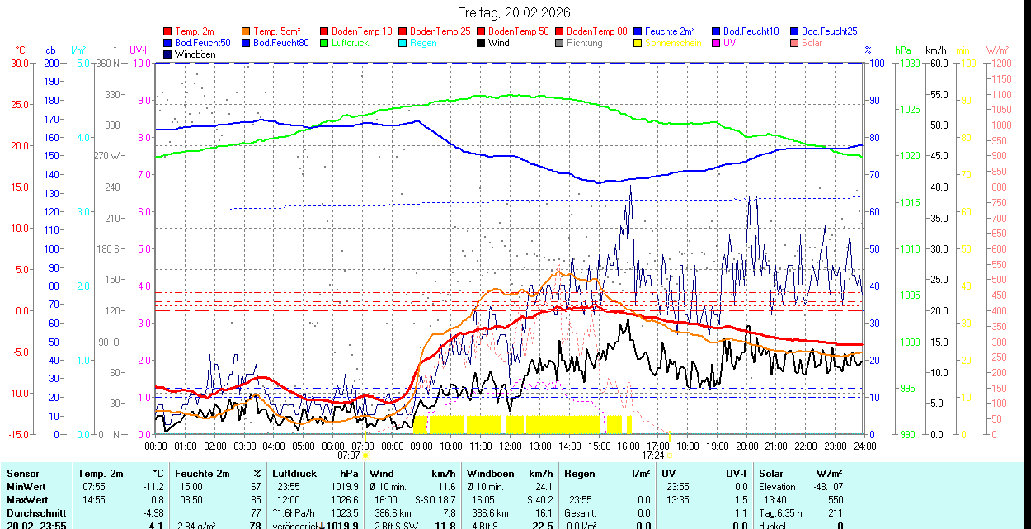Select the orange Temp. 5cm legend square

(x=246, y=31)
